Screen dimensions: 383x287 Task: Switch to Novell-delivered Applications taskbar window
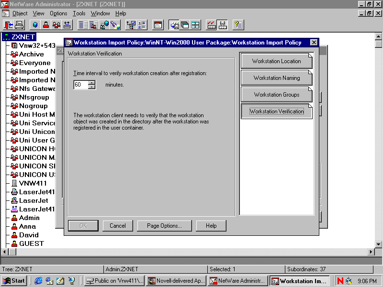pyautogui.click(x=176, y=281)
